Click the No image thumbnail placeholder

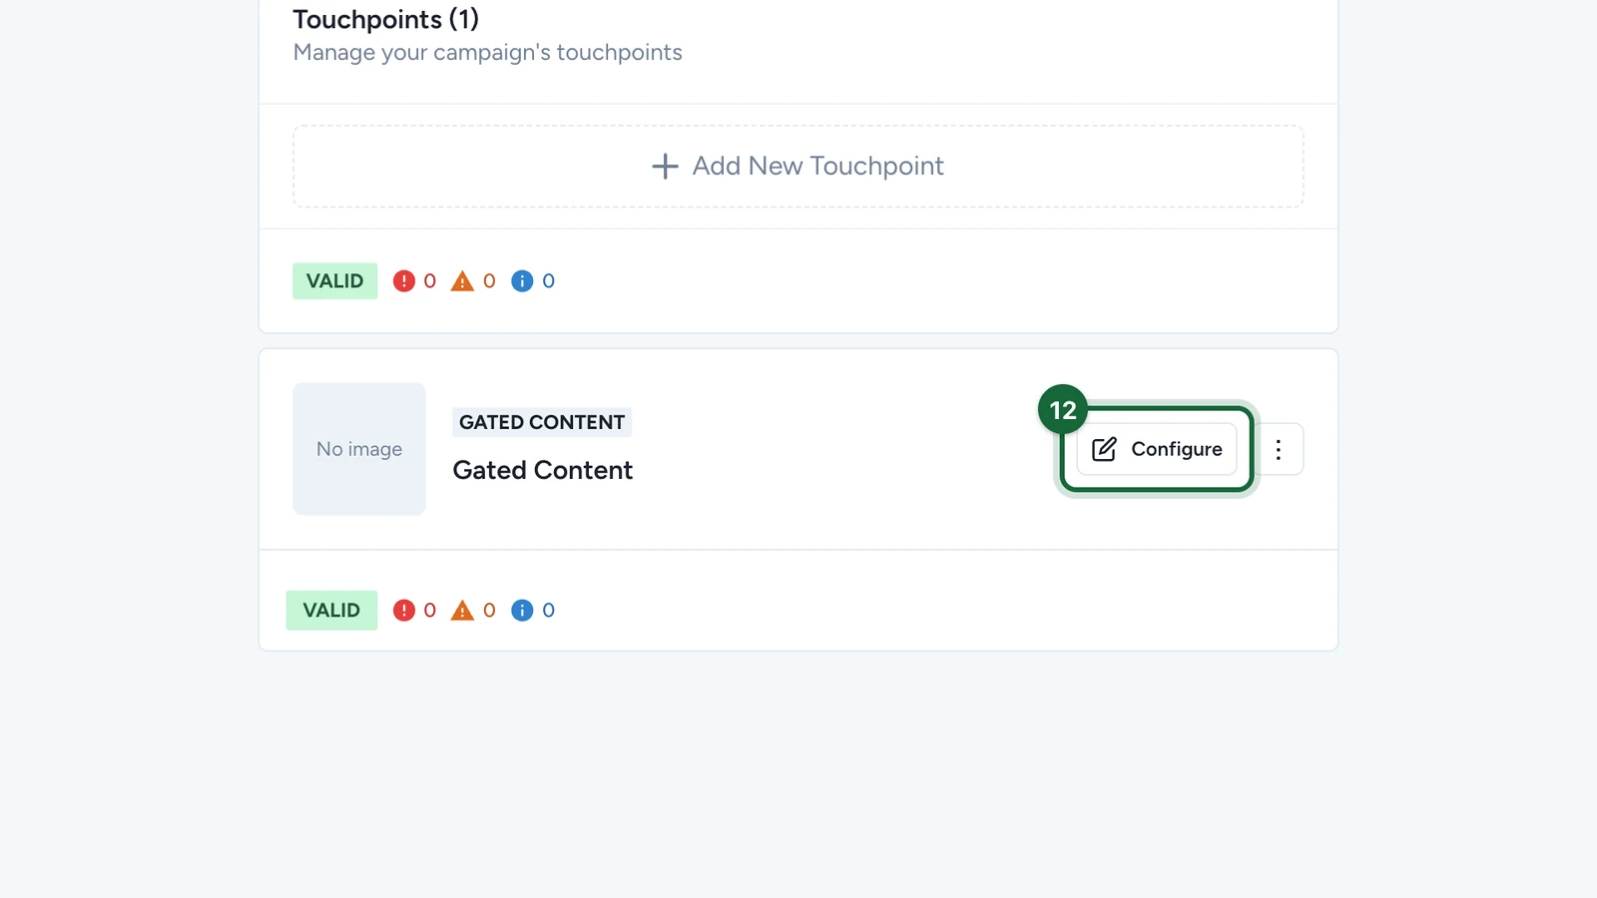[x=359, y=449]
